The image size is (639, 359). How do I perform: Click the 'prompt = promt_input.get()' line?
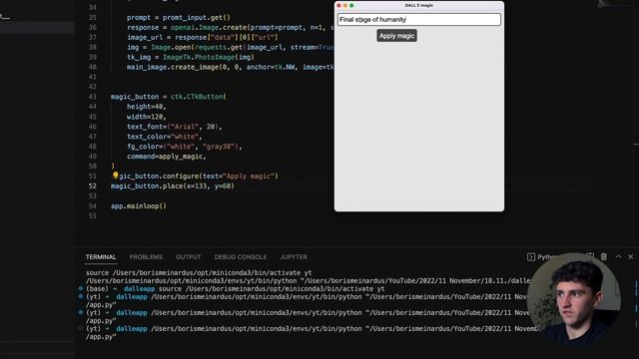click(x=179, y=18)
